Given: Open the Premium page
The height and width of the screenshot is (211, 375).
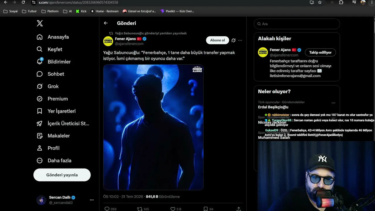Looking at the screenshot, I should pyautogui.click(x=52, y=99).
